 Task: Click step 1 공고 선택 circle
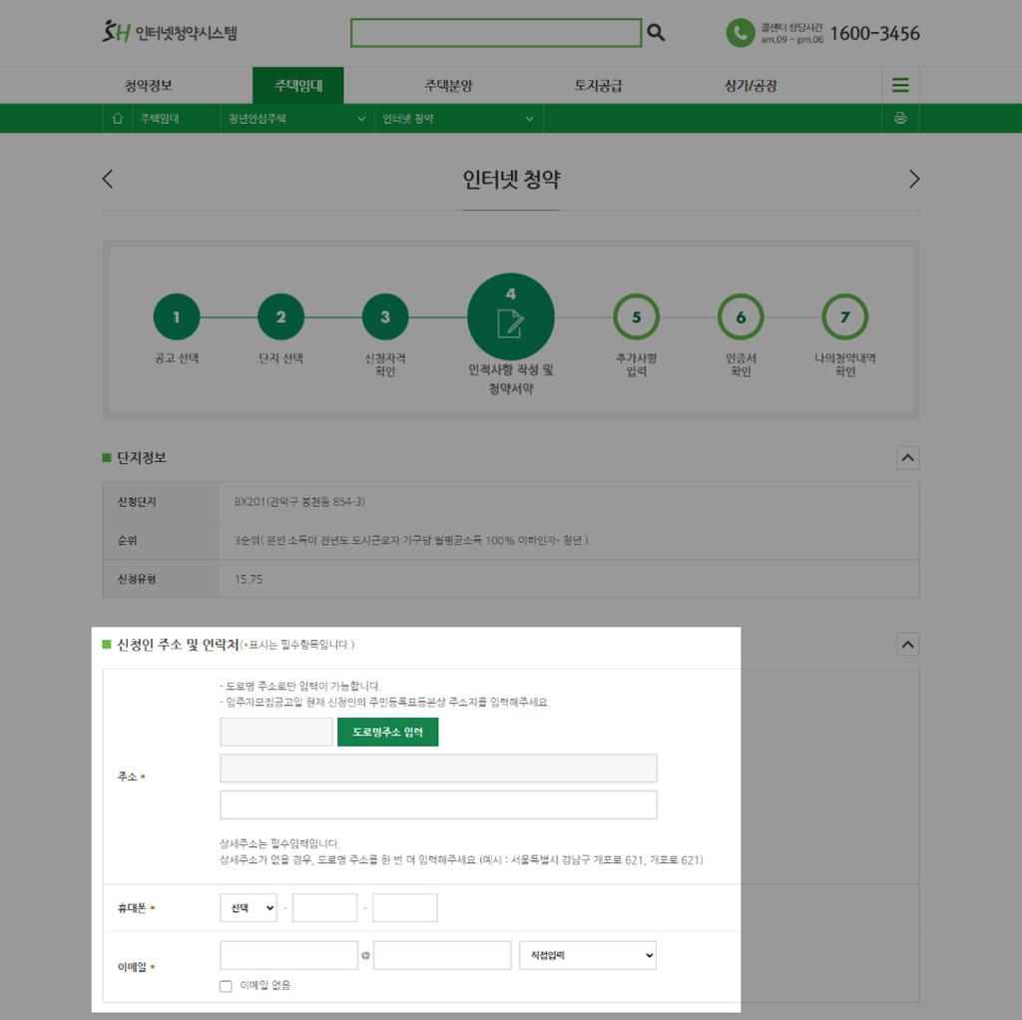[177, 315]
